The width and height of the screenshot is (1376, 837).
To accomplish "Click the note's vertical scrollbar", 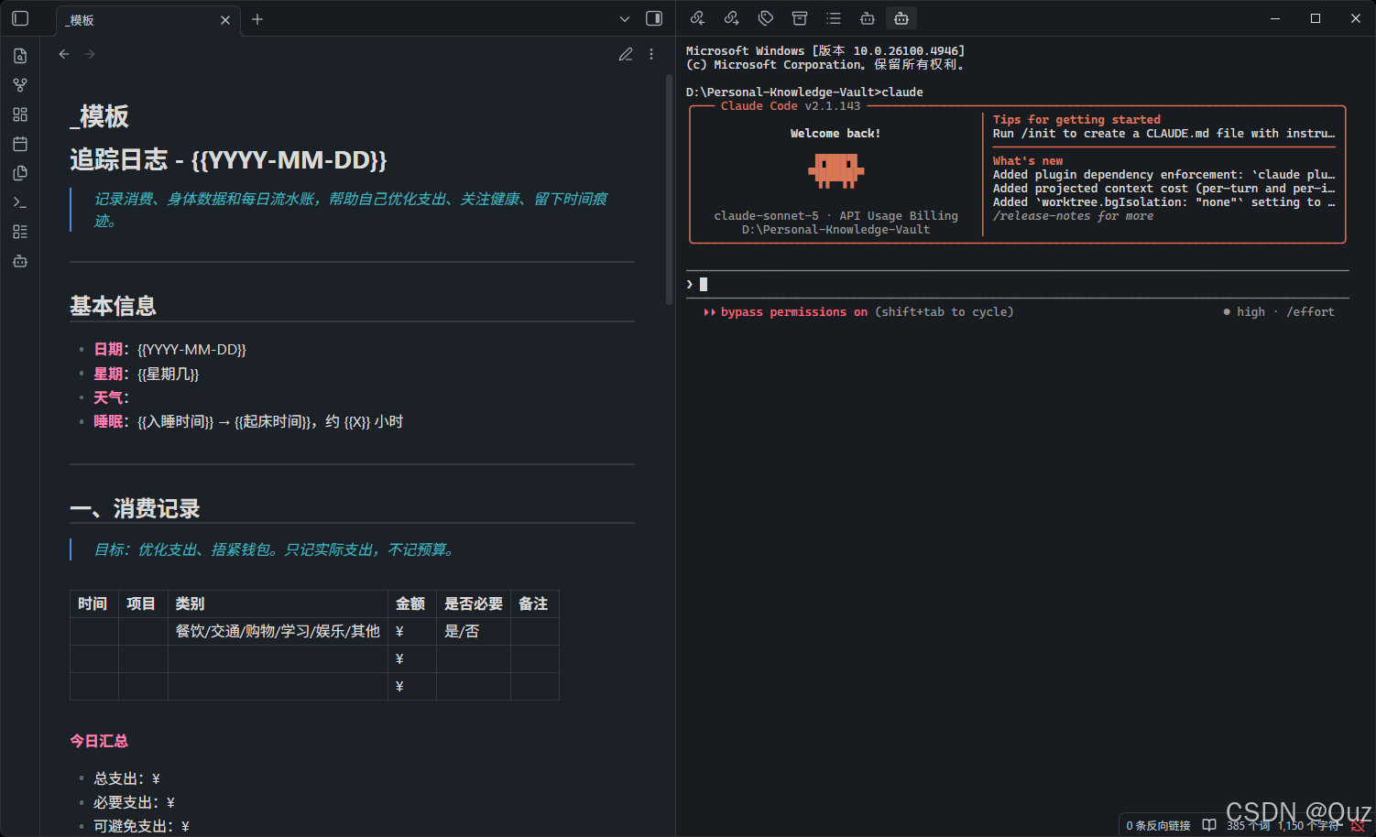I will tap(669, 190).
